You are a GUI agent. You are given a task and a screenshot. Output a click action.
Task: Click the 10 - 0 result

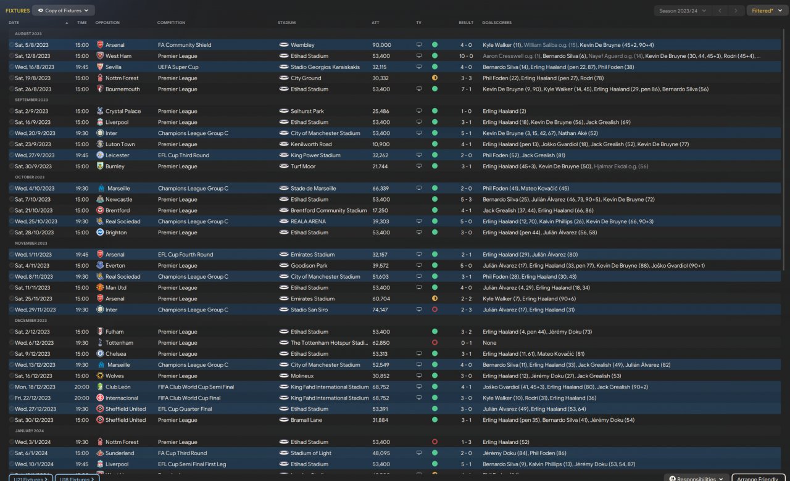coord(466,56)
